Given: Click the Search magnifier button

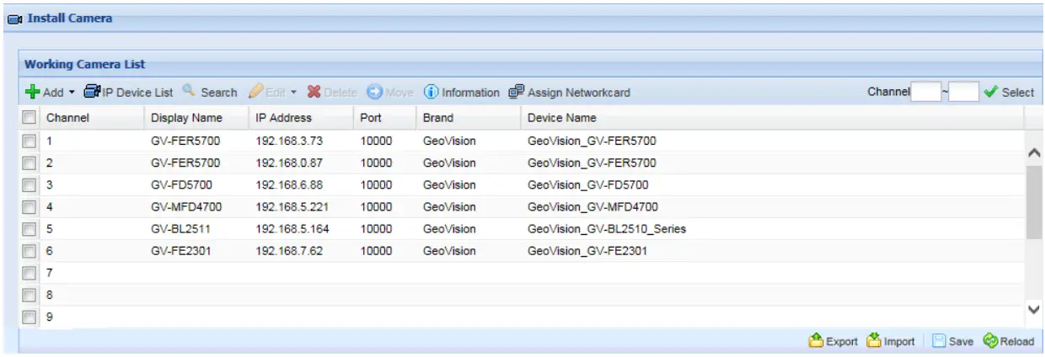Looking at the screenshot, I should pyautogui.click(x=210, y=92).
